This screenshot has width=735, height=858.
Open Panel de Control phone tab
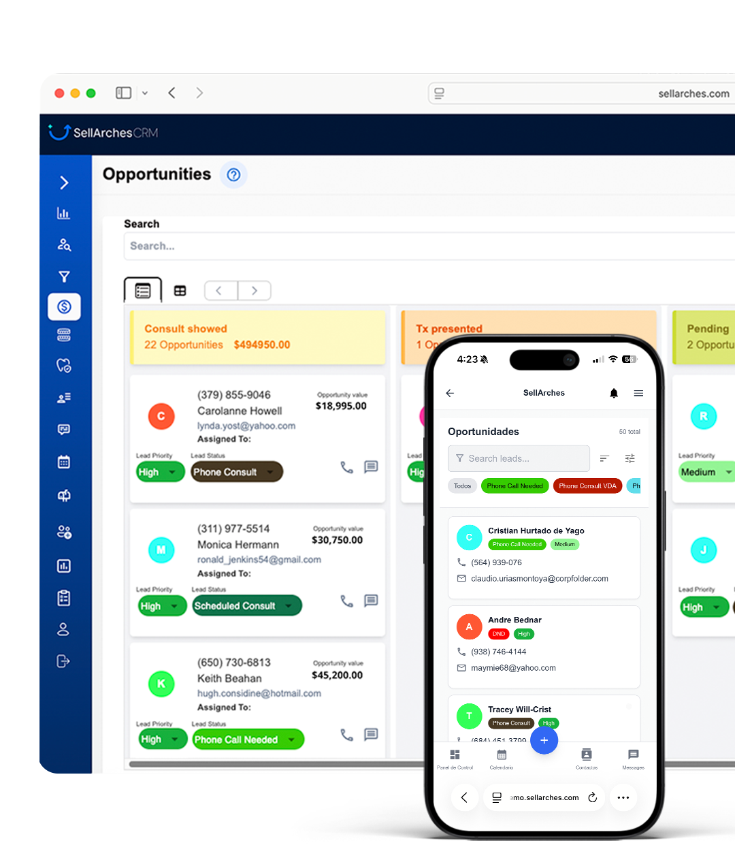click(x=455, y=759)
